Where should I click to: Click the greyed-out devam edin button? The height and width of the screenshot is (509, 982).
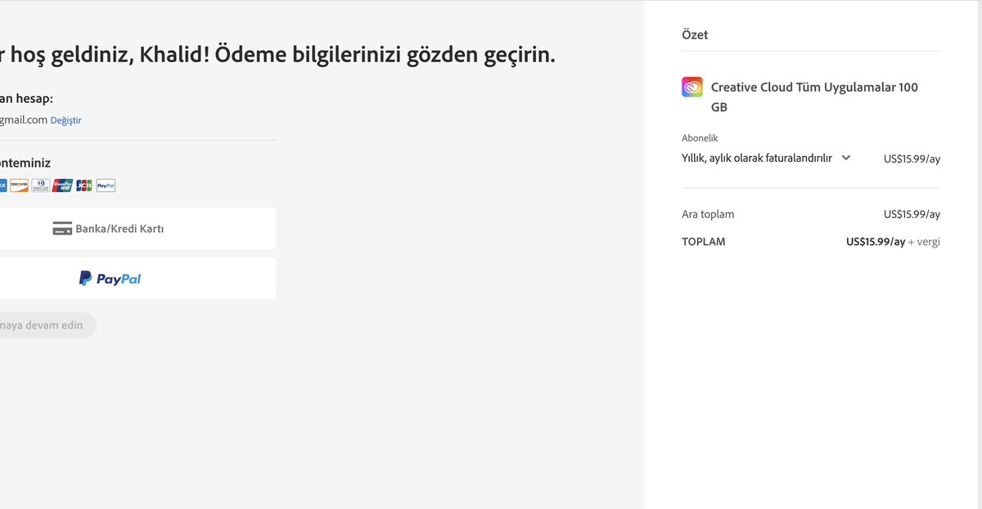pos(47,325)
